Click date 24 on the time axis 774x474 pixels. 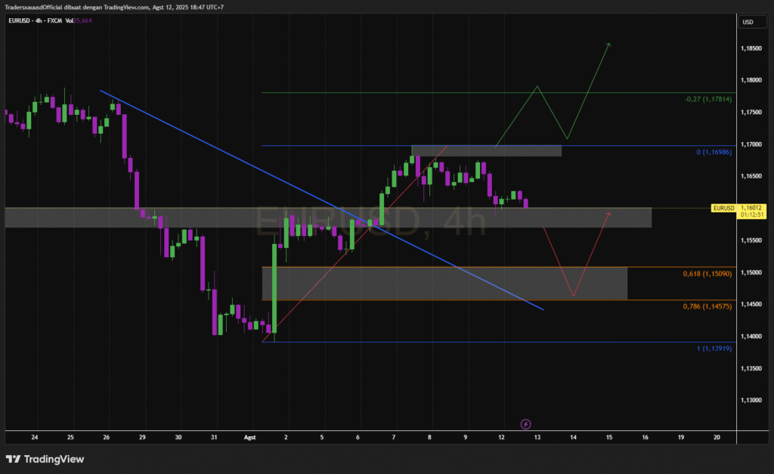tap(35, 437)
